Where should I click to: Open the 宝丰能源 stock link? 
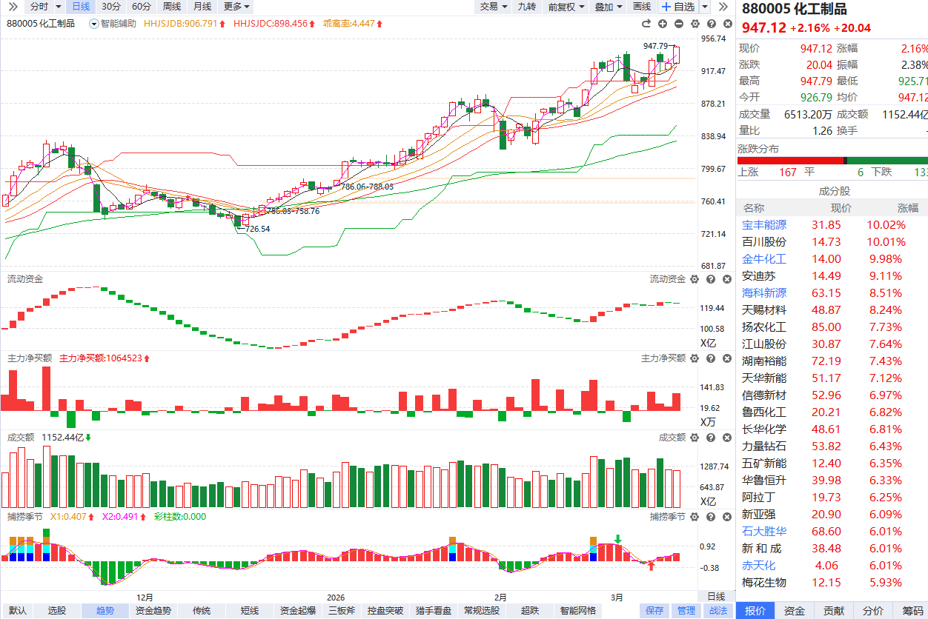764,225
